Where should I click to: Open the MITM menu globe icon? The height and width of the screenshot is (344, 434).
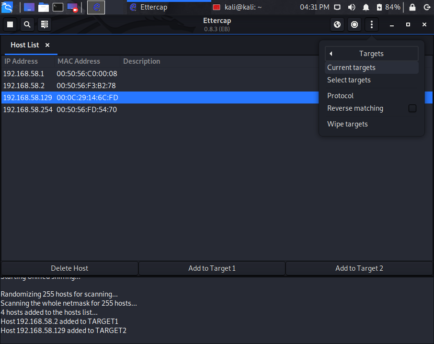[337, 24]
